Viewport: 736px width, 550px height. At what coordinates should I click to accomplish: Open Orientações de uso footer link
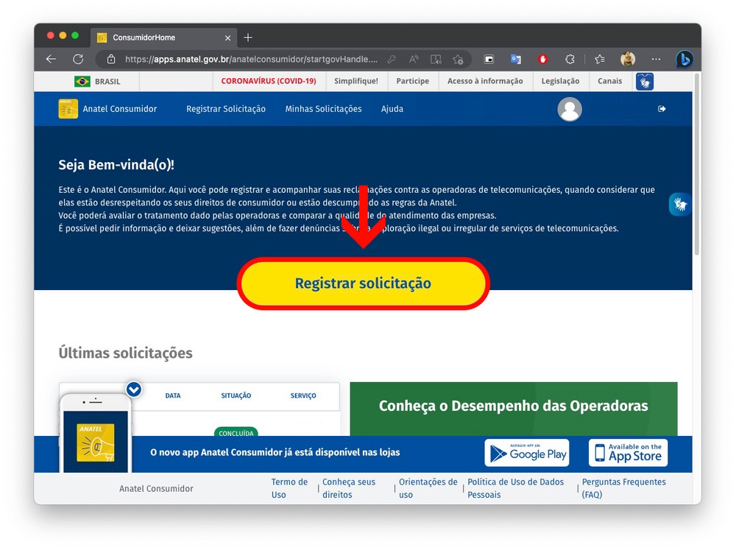click(x=428, y=488)
